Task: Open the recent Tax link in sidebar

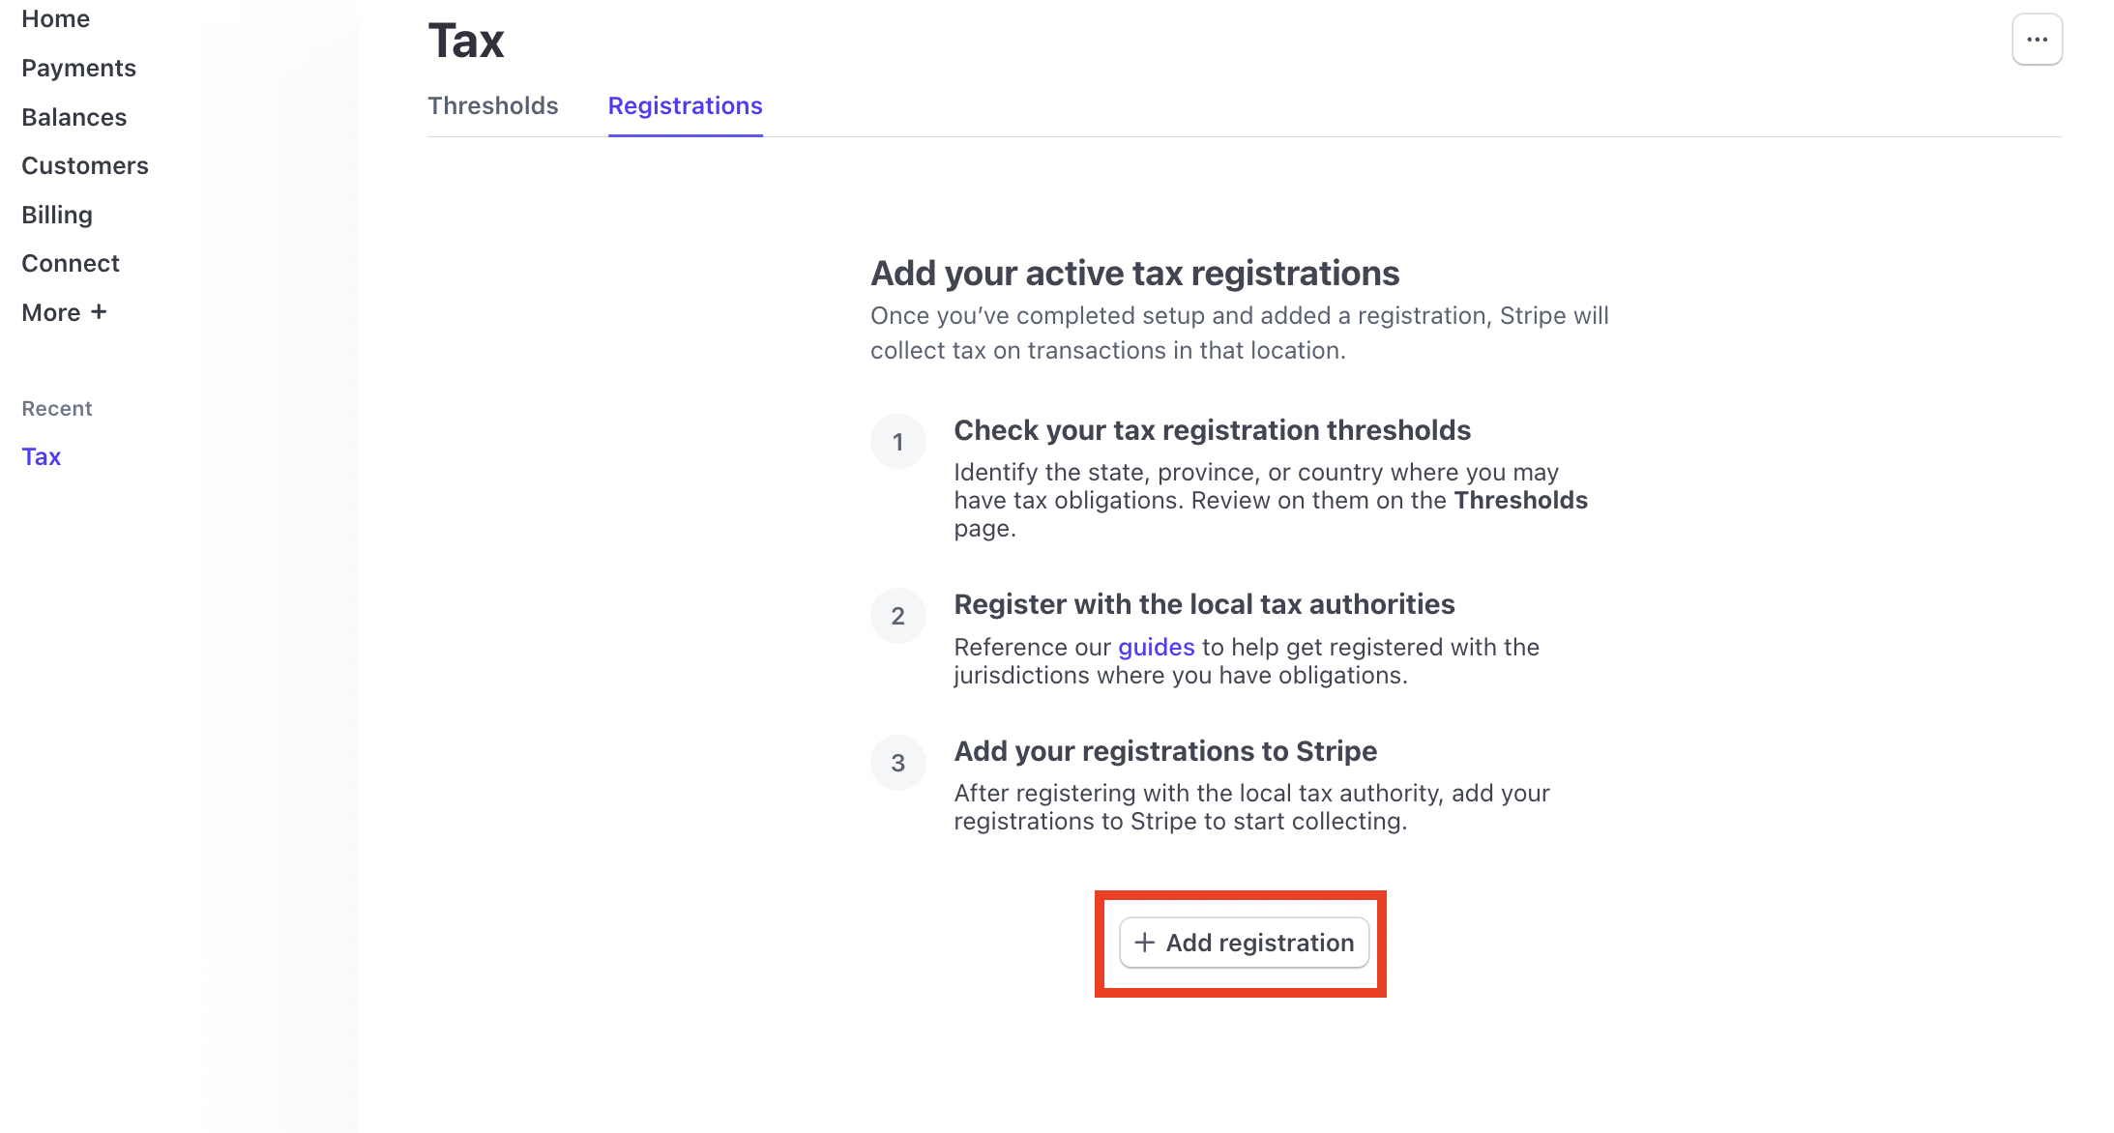Action: 41,455
